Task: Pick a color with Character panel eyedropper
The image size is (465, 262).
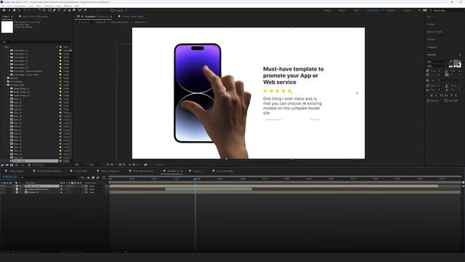Action: coord(450,61)
